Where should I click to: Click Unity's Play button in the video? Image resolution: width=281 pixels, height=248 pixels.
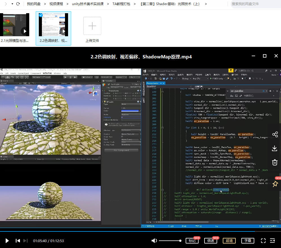[66, 77]
